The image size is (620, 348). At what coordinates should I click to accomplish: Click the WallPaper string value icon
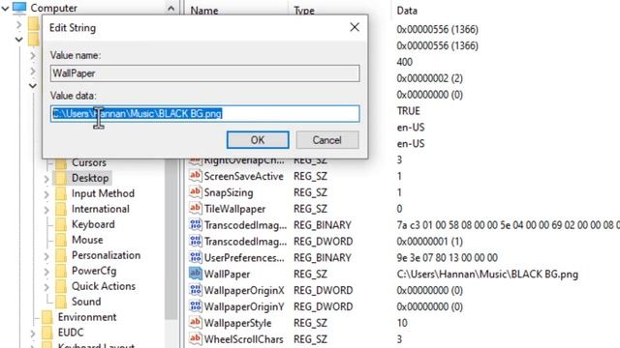pos(196,274)
